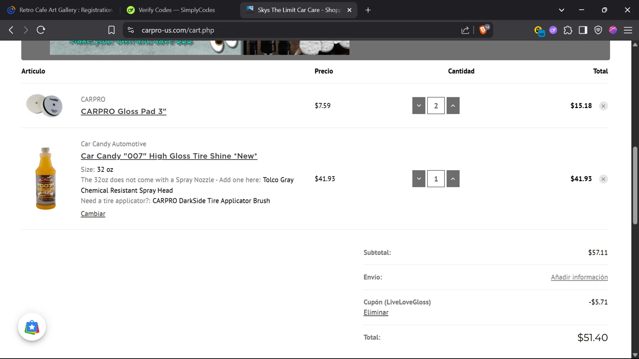Open the VPN shield icon
Screen dimensions: 639x359
[598, 30]
